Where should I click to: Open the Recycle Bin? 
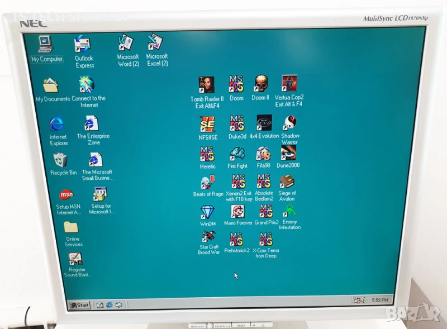tap(61, 161)
